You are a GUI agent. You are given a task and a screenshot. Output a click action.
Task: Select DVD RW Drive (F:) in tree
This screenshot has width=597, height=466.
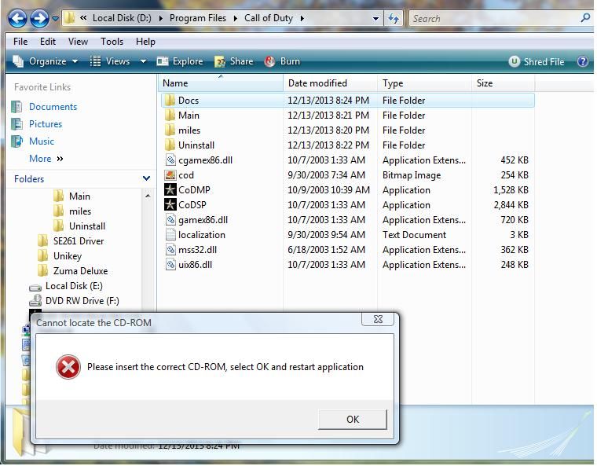(x=82, y=301)
